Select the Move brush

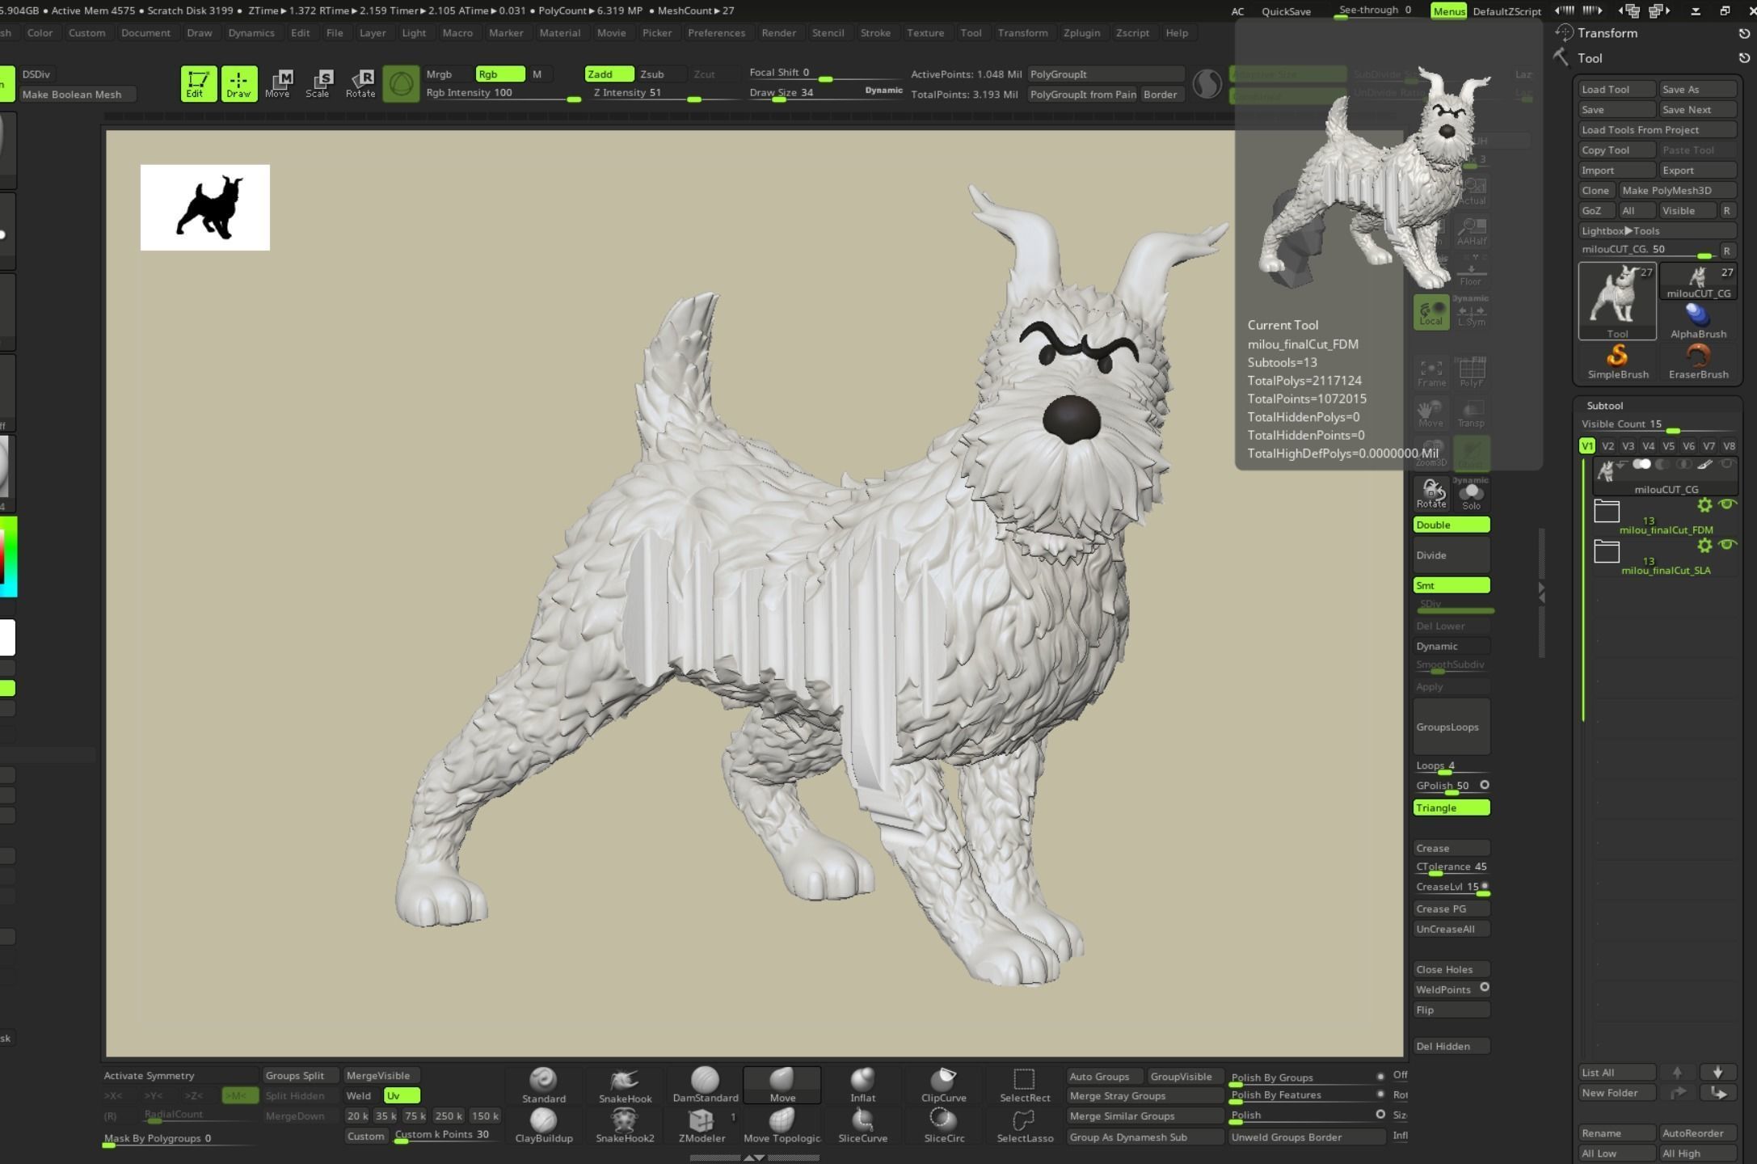coord(782,1085)
